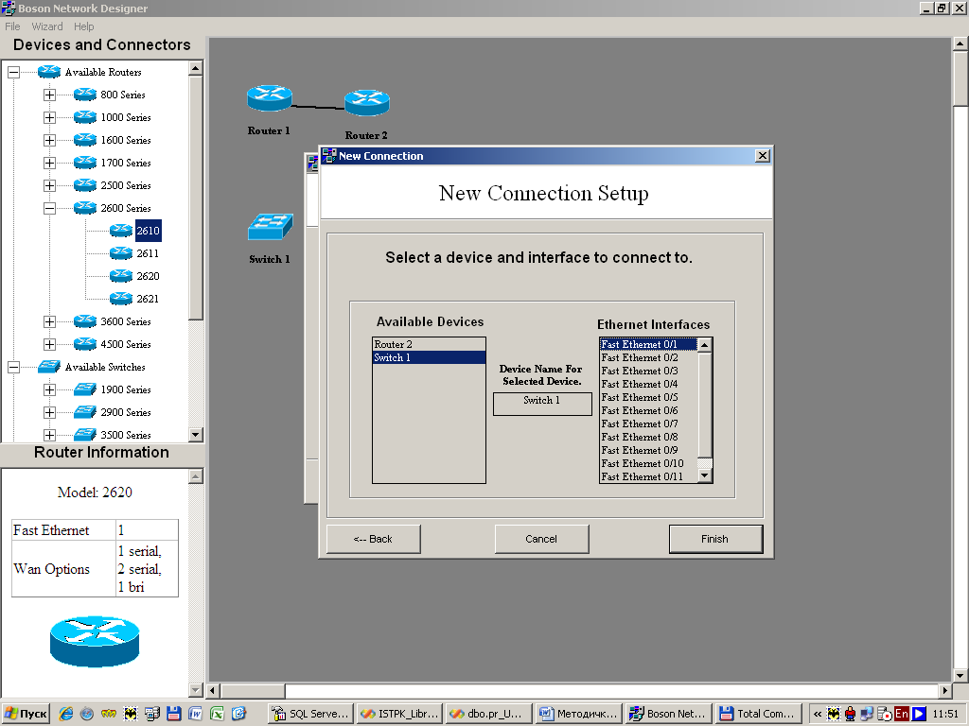
Task: Expand the 4500 Series node
Action: [x=49, y=344]
